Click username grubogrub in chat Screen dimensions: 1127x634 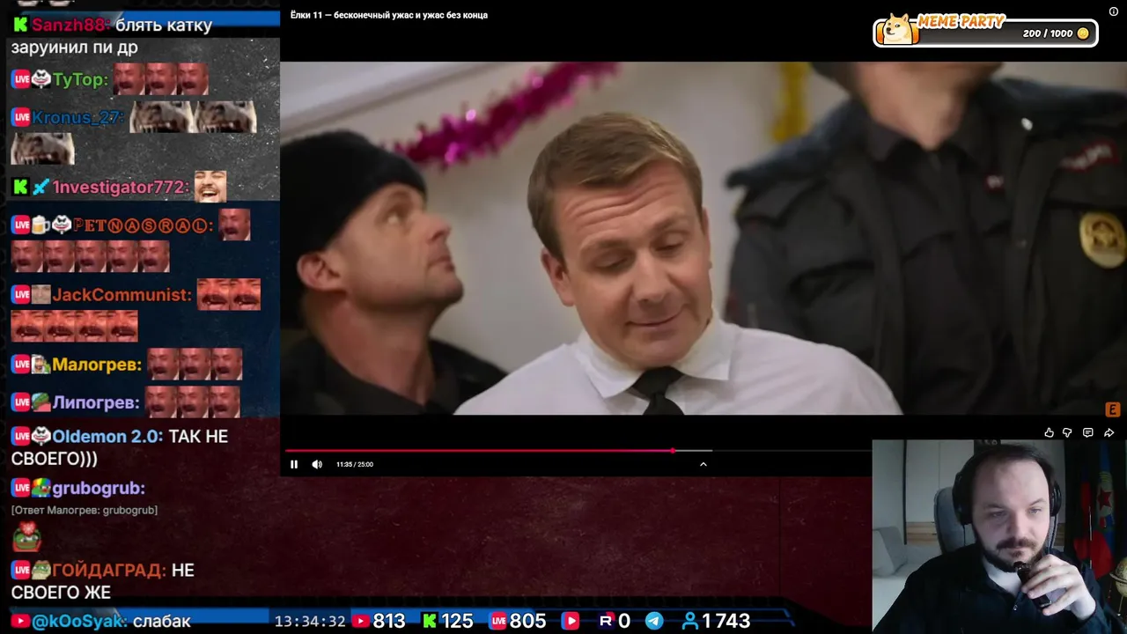(99, 488)
